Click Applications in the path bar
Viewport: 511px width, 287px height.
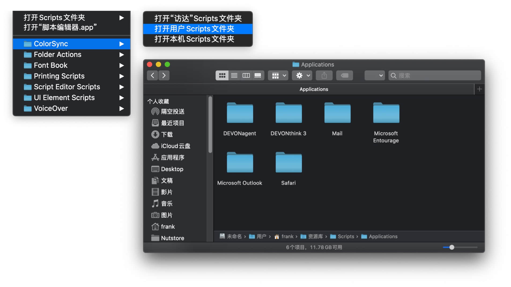(379, 236)
